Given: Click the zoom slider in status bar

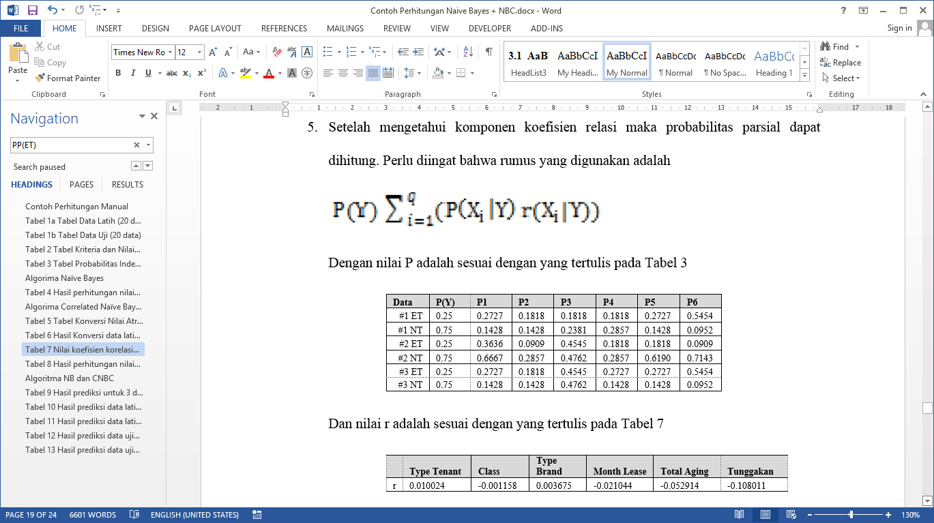Looking at the screenshot, I should point(850,515).
